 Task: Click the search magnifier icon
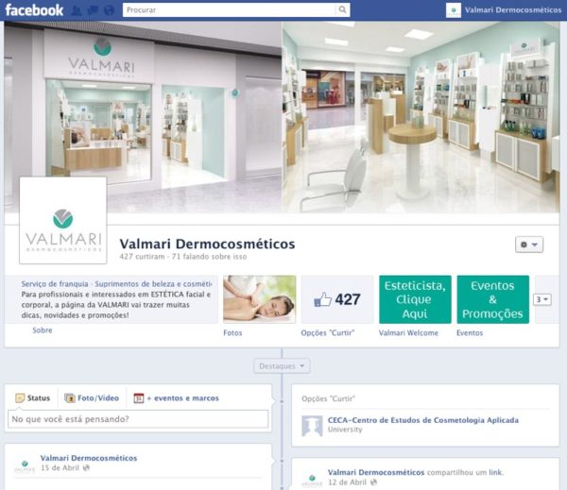point(342,9)
